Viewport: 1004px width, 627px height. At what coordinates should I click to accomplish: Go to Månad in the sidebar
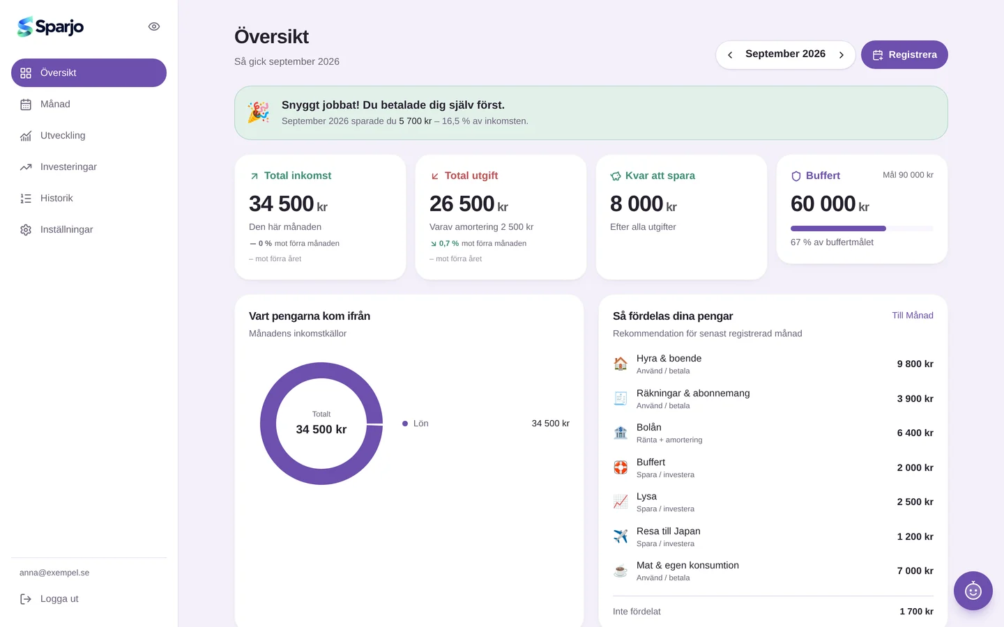click(89, 104)
